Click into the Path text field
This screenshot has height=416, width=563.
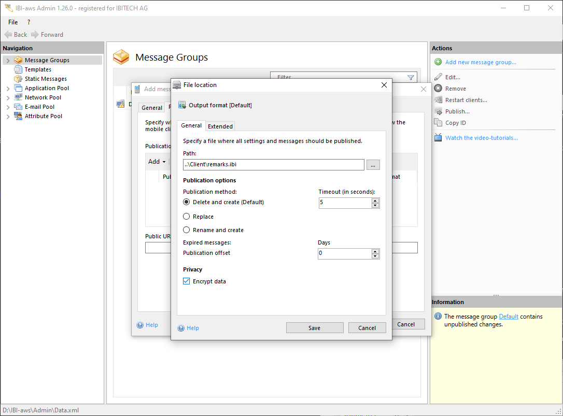(x=273, y=165)
